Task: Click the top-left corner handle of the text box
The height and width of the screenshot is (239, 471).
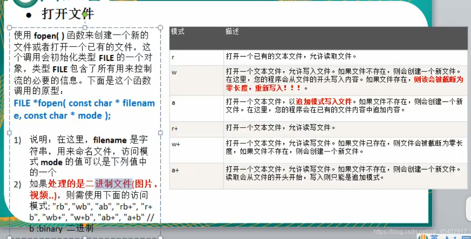Action: tap(10, 27)
